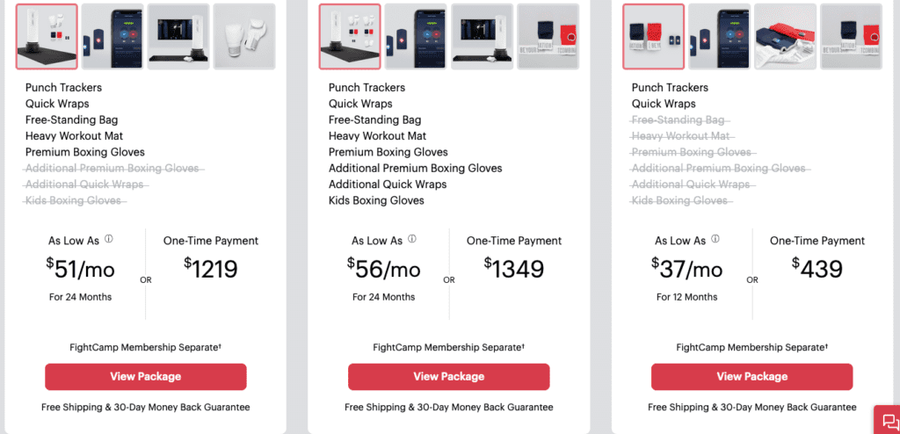Click info icon beside $37/mo As Low As
This screenshot has height=434, width=900.
point(715,239)
